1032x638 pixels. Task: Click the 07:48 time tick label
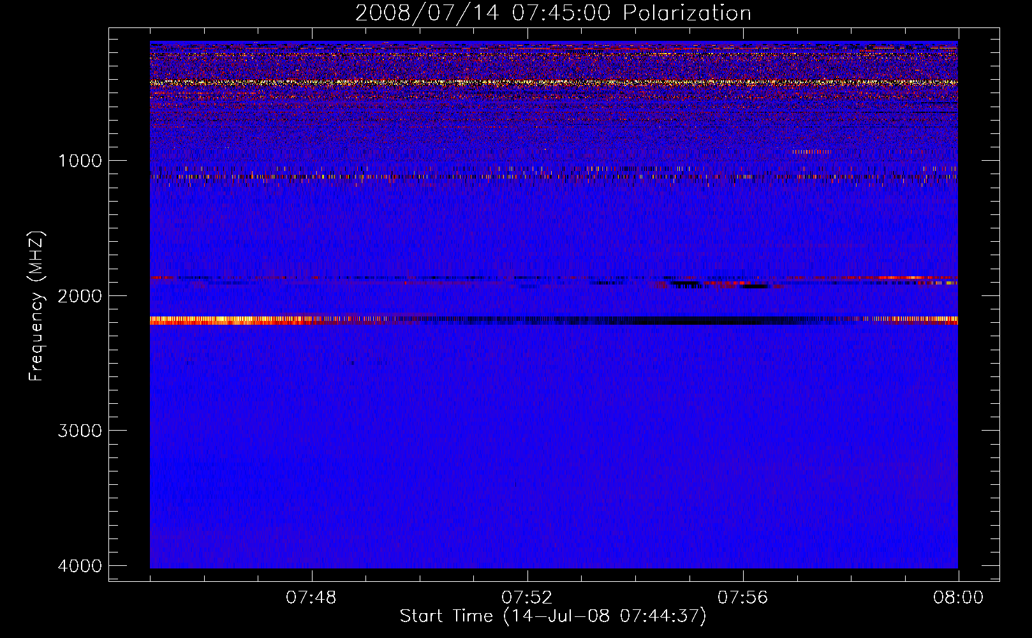311,598
